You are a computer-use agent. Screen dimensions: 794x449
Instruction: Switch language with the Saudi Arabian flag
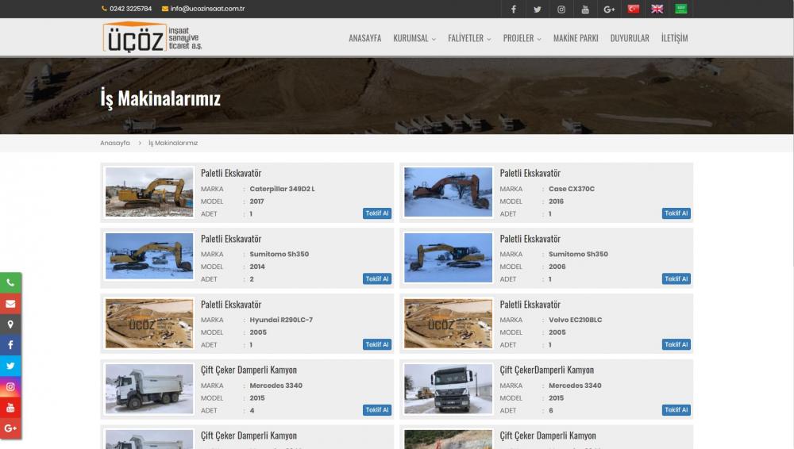click(680, 9)
